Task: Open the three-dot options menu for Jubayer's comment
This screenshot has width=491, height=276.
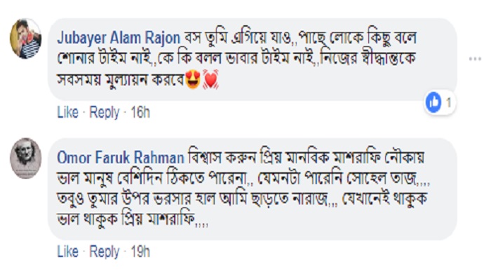Action: [475, 59]
